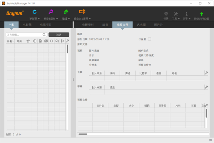214x143 pixels.
Task: Click the 2M memory indicator in status bar
Action: (210, 140)
